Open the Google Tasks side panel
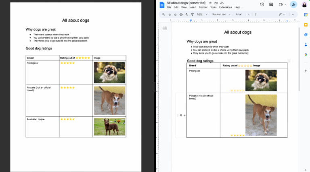 coord(306,35)
